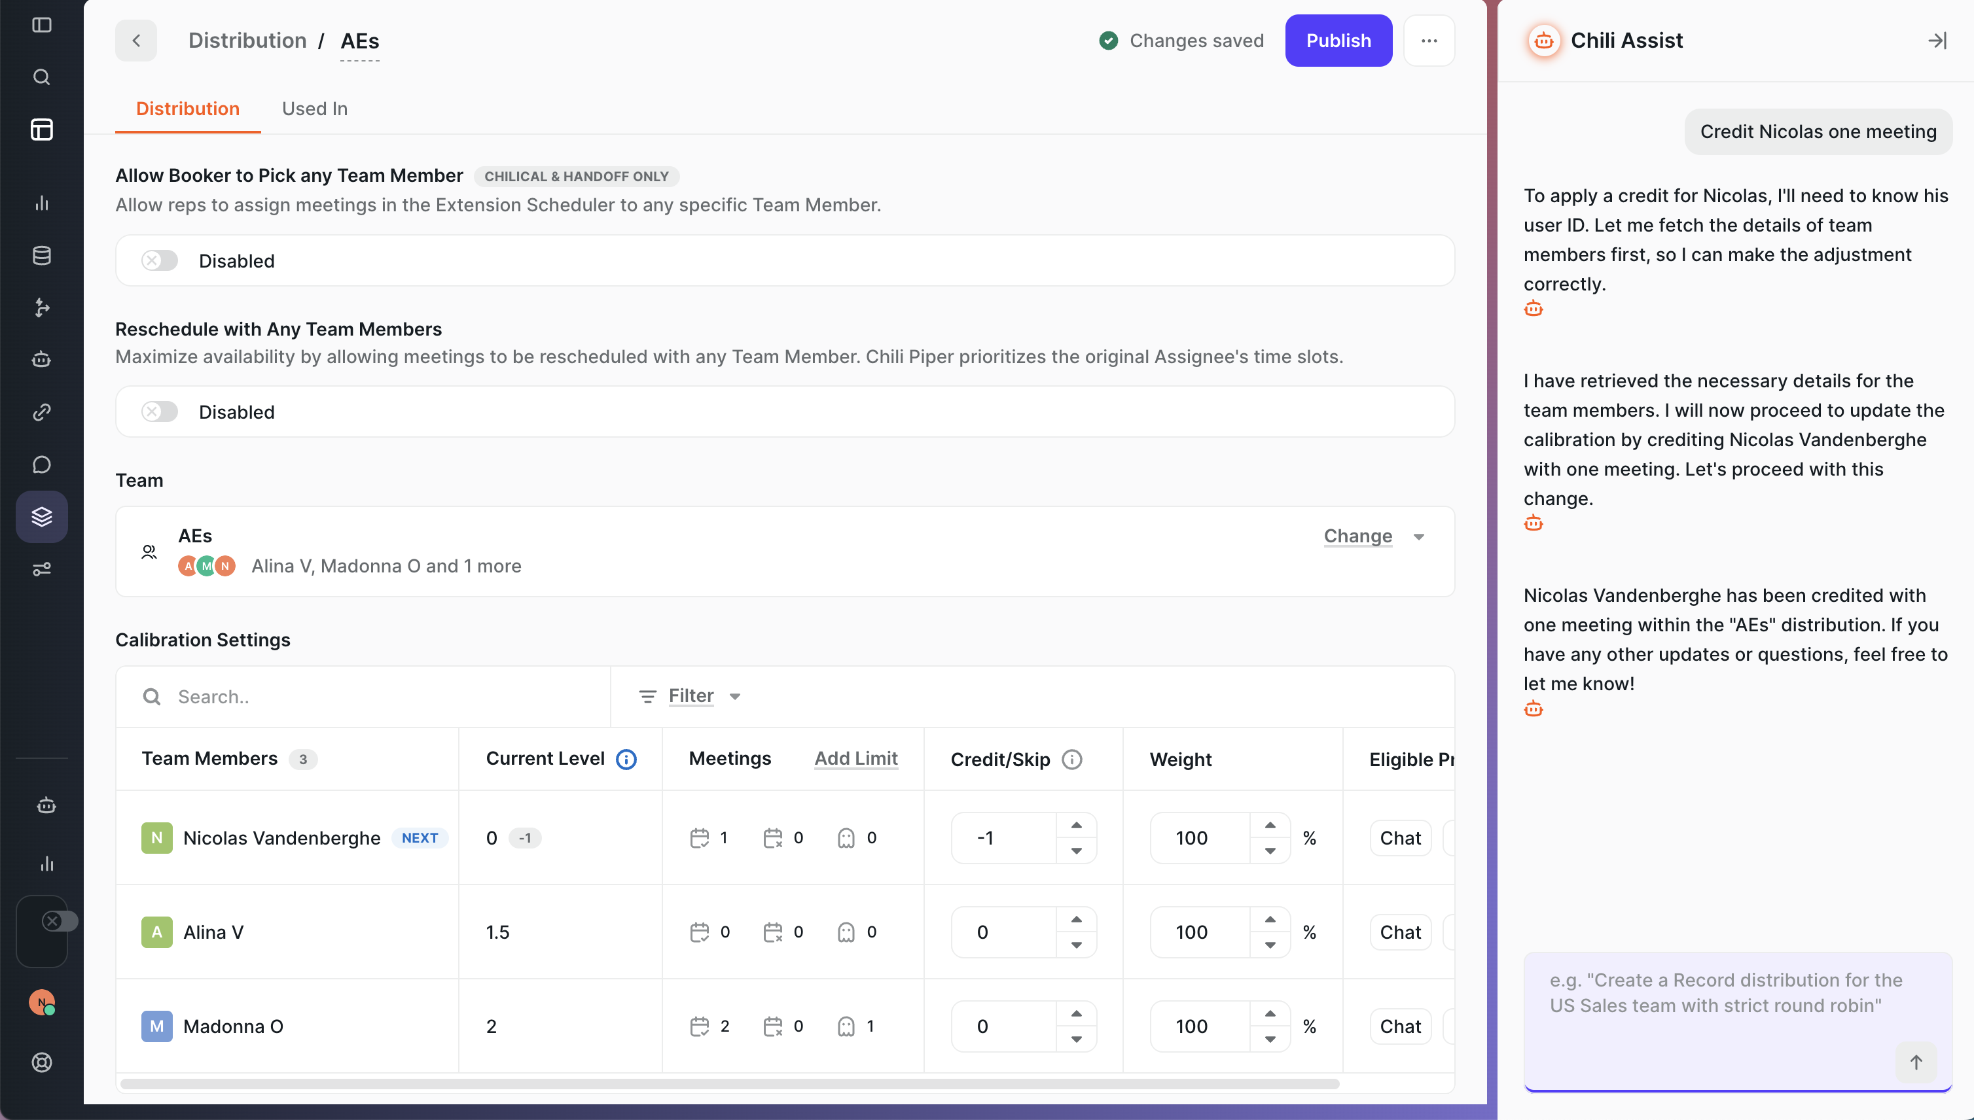
Task: Open the chat bubble icon in sidebar
Action: tap(41, 463)
